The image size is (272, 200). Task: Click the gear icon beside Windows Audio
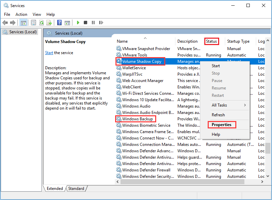pyautogui.click(x=118, y=106)
